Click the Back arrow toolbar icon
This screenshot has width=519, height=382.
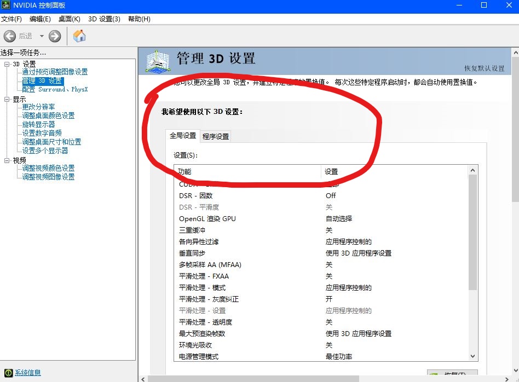tap(10, 36)
